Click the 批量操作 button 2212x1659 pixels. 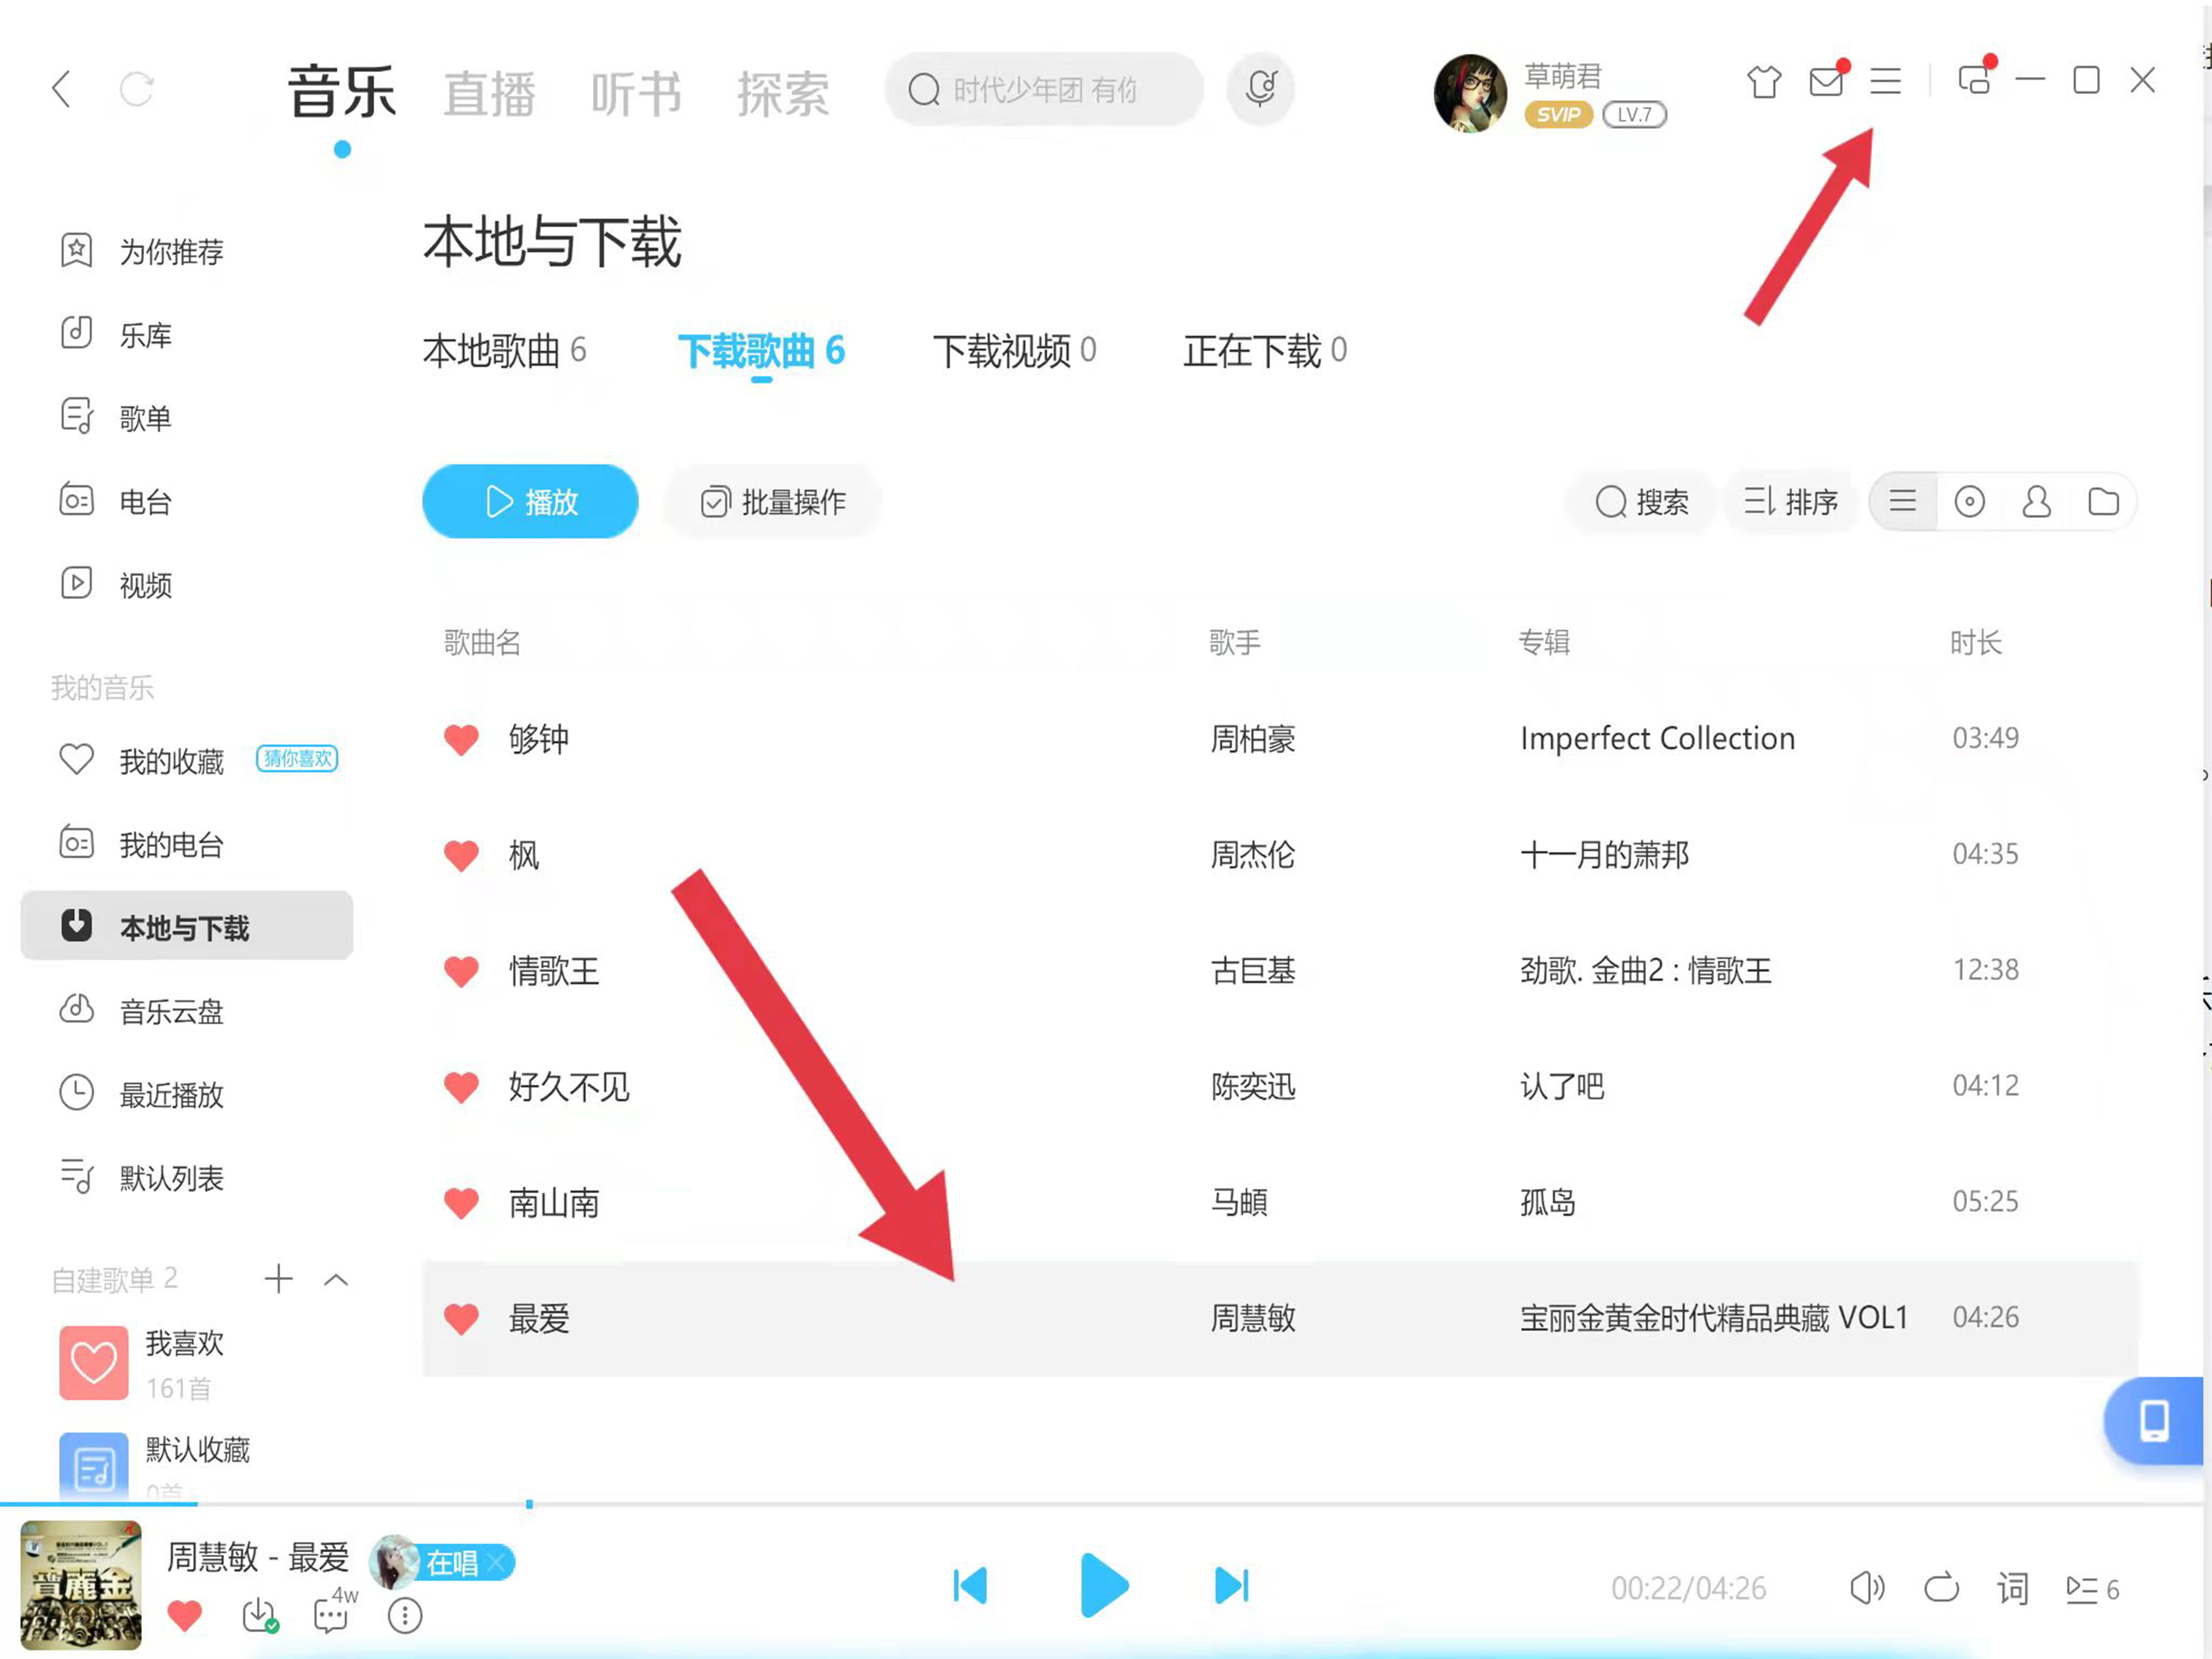[773, 501]
